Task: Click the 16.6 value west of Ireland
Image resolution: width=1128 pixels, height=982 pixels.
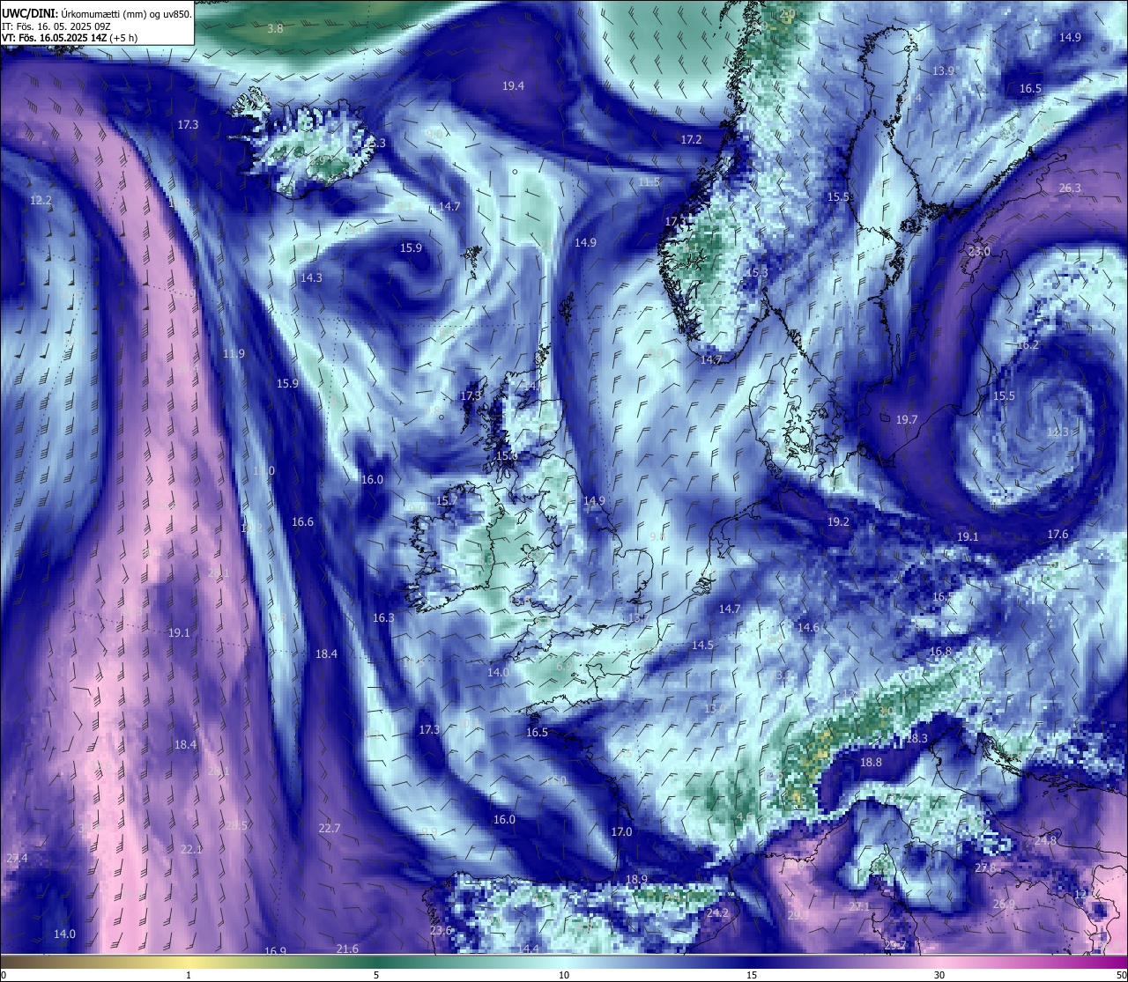Action: click(302, 522)
